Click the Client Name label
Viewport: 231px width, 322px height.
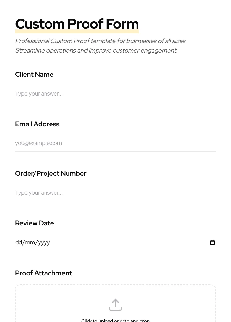pyautogui.click(x=34, y=75)
